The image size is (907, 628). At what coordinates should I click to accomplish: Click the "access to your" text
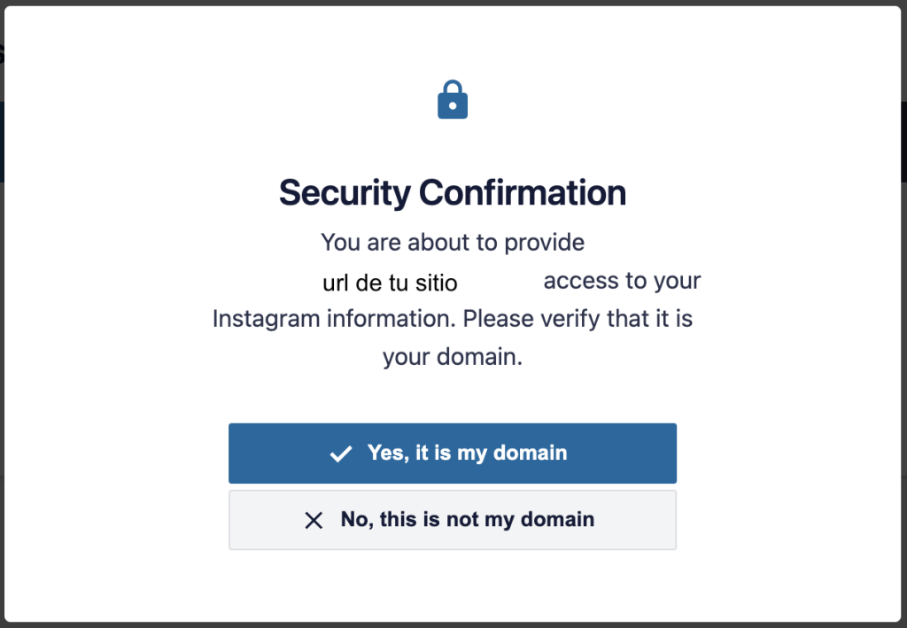[622, 281]
